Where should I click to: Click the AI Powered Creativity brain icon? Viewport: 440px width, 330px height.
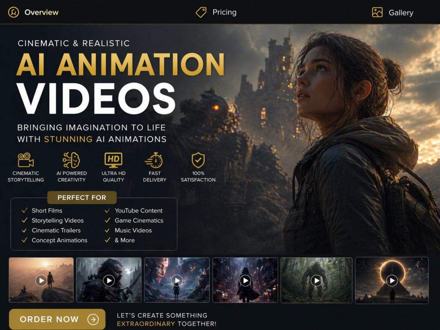click(x=71, y=160)
